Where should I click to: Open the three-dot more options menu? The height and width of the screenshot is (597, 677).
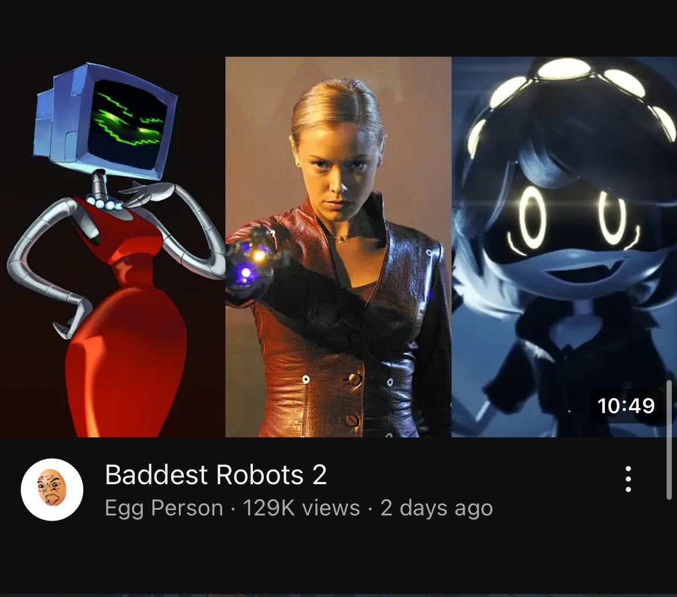coord(628,479)
